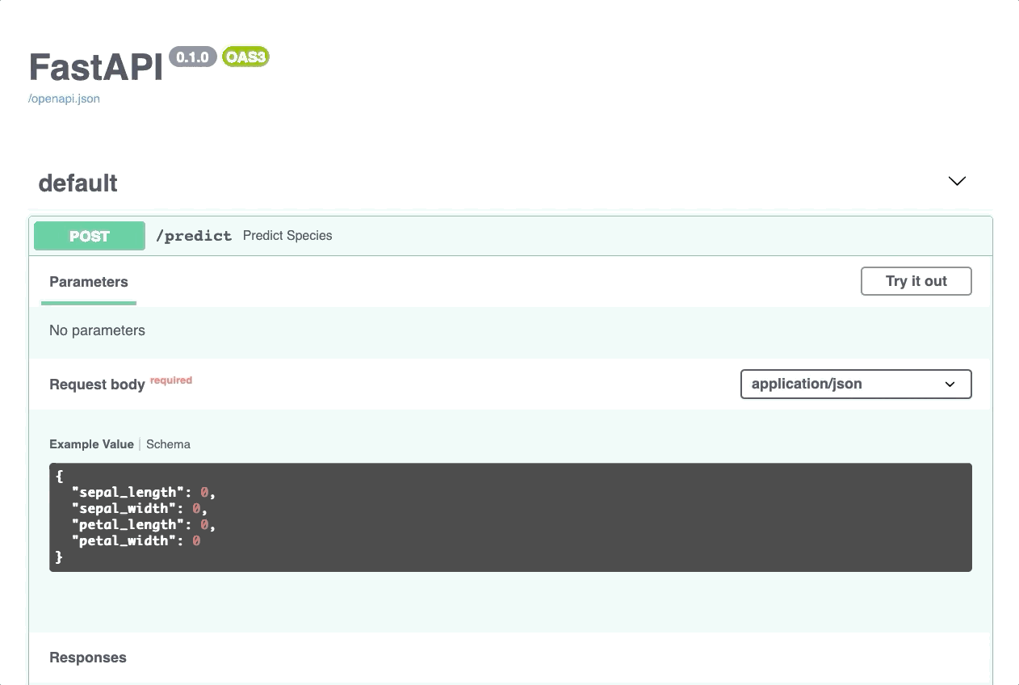This screenshot has height=685, width=1019.
Task: Click the 0.1.0 version badge
Action: (x=192, y=57)
